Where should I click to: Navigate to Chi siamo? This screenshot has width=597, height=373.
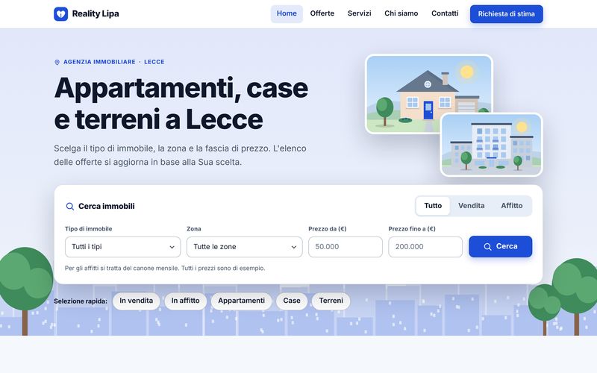(x=401, y=13)
